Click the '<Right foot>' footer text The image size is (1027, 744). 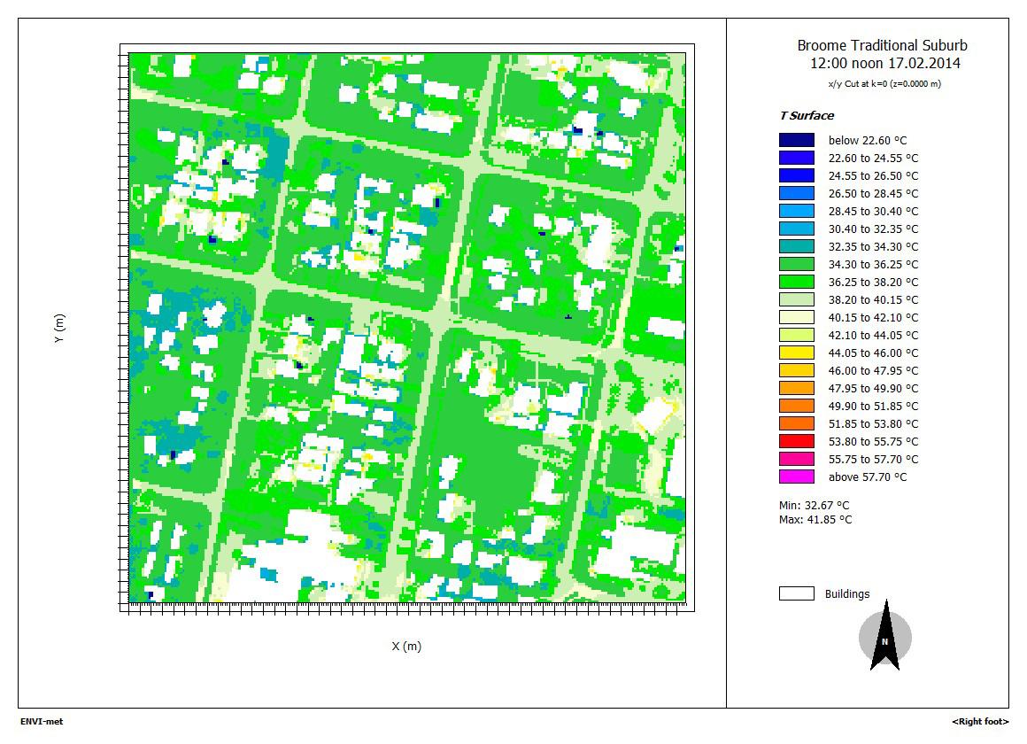(980, 721)
